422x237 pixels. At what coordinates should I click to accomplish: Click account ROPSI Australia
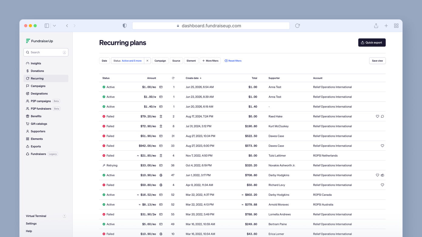[x=323, y=205]
